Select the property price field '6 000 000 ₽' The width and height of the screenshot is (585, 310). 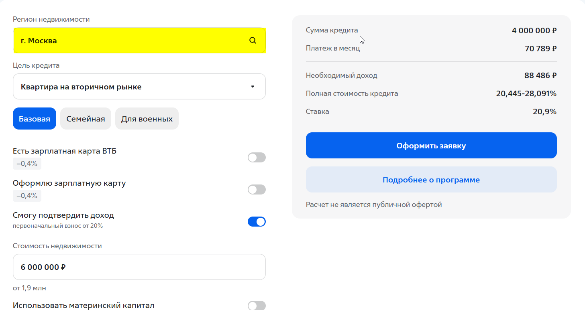[x=139, y=267]
